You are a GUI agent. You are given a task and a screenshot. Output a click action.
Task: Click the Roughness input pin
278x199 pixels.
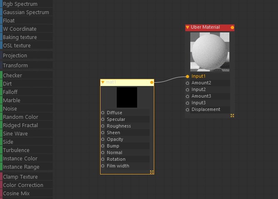(x=103, y=126)
